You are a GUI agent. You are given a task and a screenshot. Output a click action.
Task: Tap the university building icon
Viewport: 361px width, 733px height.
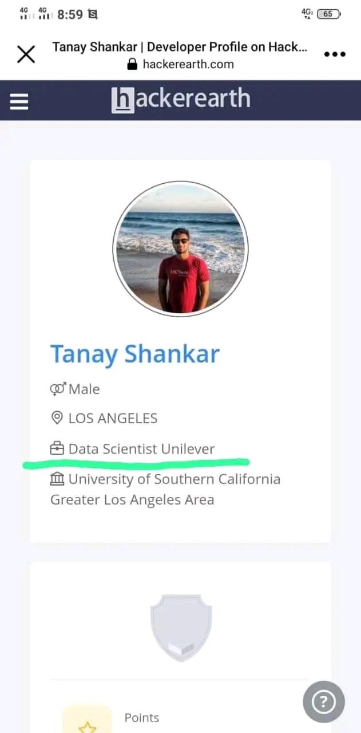coord(57,479)
